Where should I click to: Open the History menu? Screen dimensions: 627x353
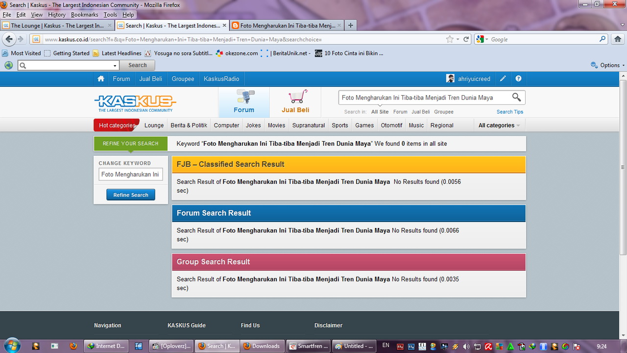pyautogui.click(x=56, y=15)
